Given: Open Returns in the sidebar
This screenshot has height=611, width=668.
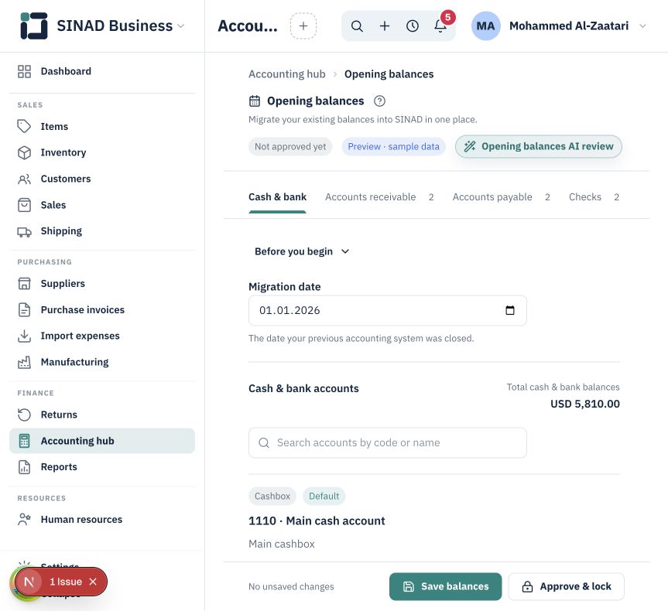Looking at the screenshot, I should click(x=102, y=415).
